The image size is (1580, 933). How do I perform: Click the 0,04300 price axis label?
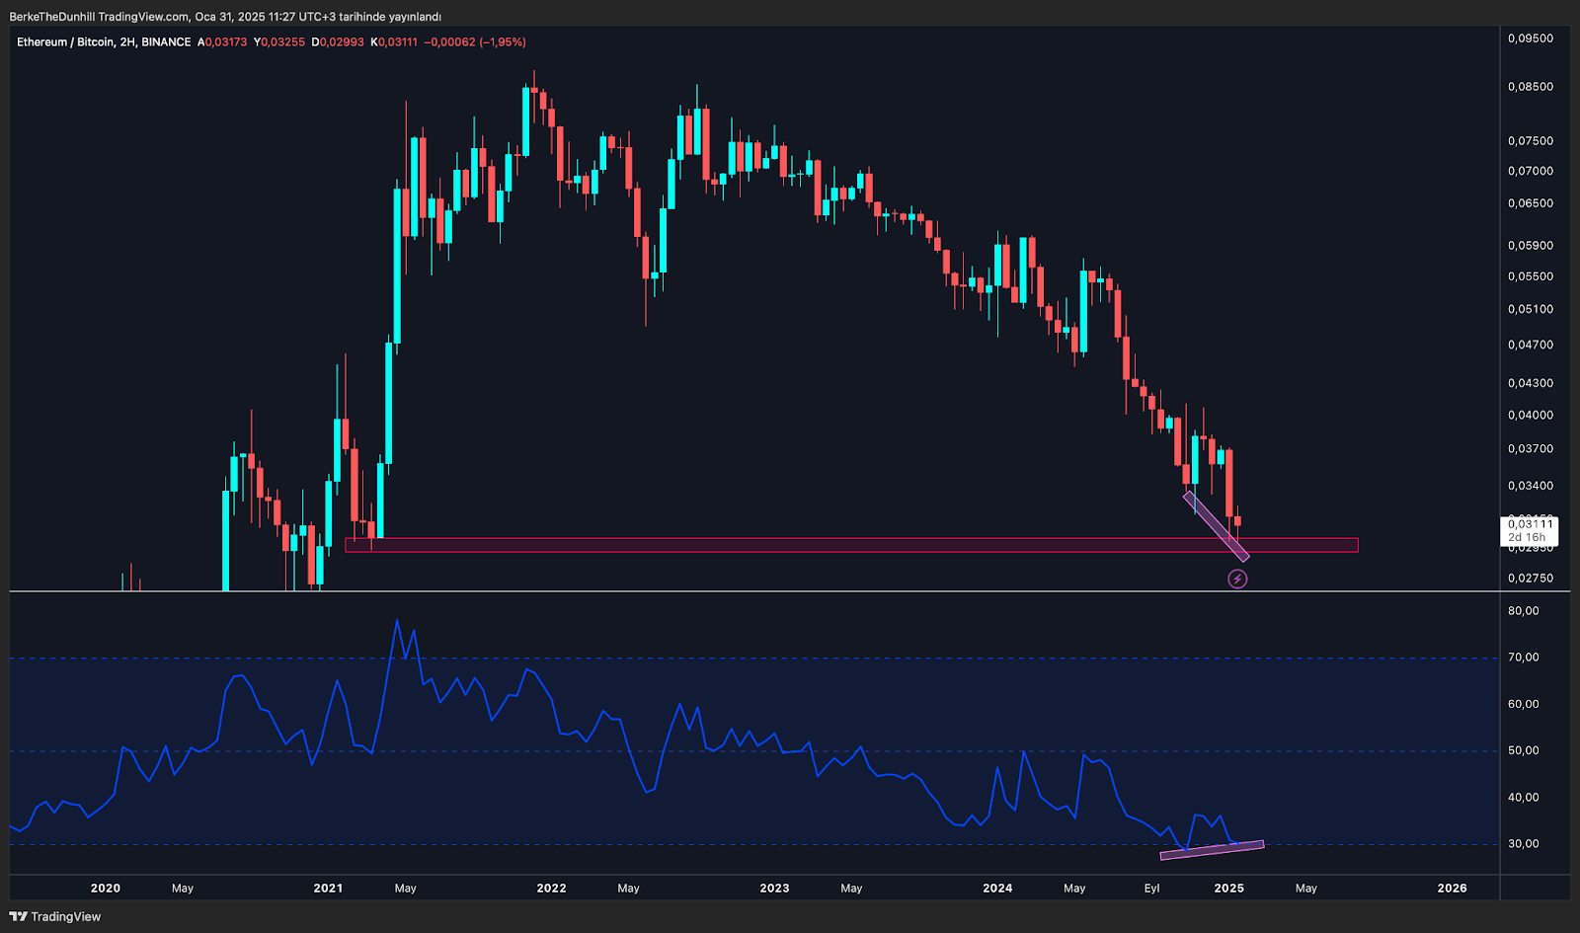(1531, 383)
